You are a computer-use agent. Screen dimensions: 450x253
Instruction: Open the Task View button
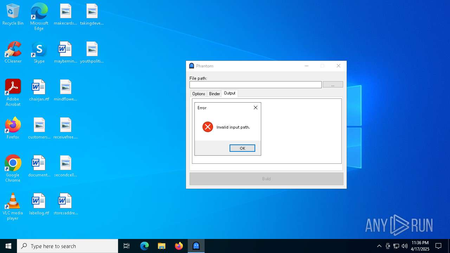(x=127, y=246)
